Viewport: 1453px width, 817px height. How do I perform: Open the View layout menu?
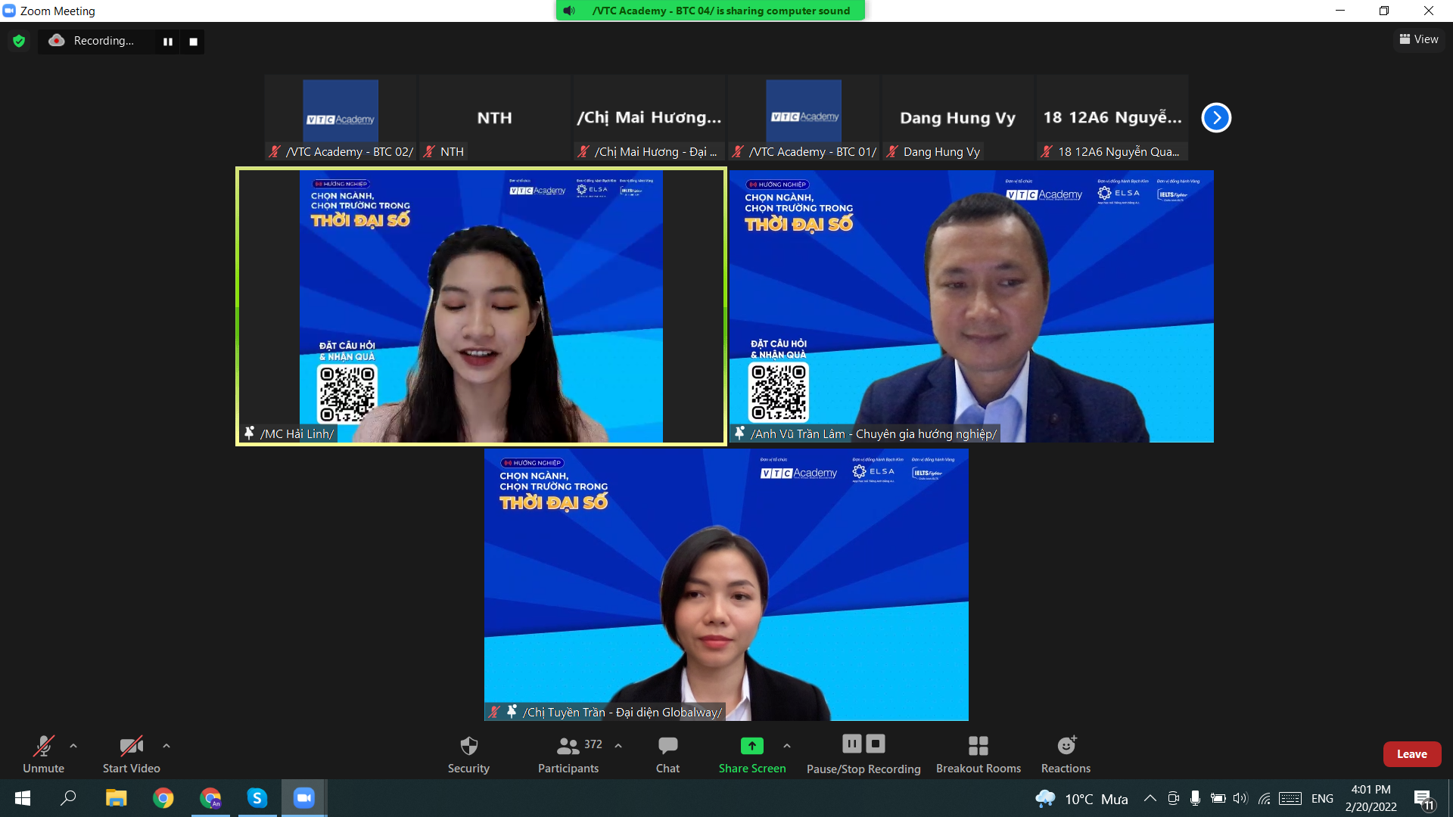point(1419,39)
